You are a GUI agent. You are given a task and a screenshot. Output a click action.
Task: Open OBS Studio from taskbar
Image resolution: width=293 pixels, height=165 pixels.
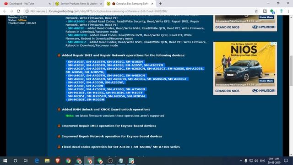click(x=110, y=161)
